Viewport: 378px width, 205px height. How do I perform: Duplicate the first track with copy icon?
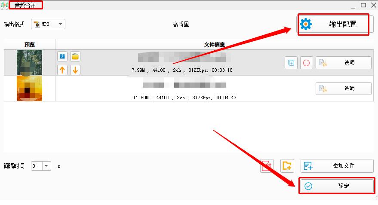tap(291, 63)
